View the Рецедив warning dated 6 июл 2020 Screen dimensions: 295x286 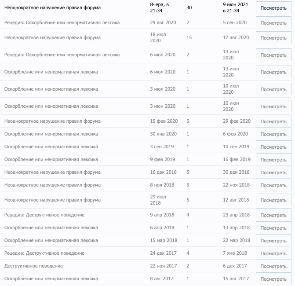pos(273,55)
